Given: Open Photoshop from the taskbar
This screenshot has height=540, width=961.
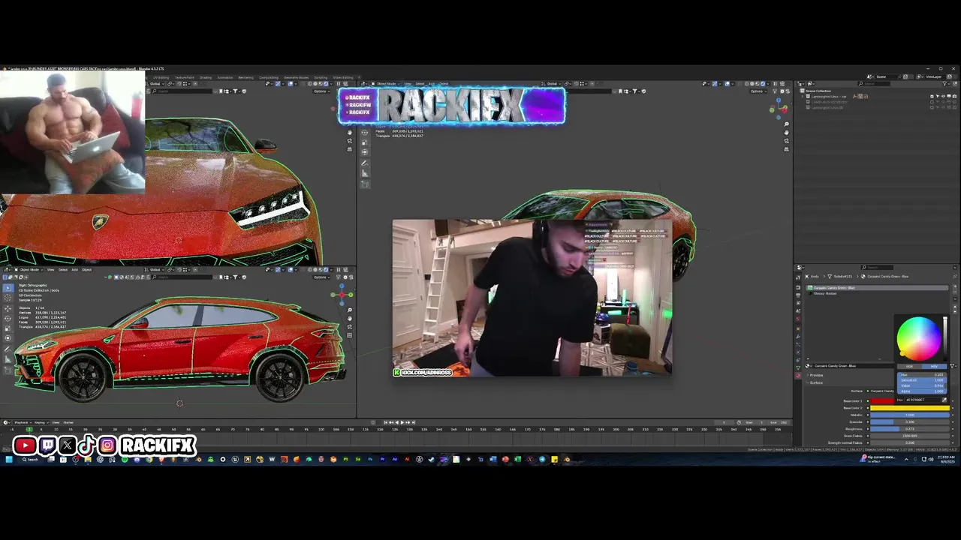Looking at the screenshot, I should (370, 459).
